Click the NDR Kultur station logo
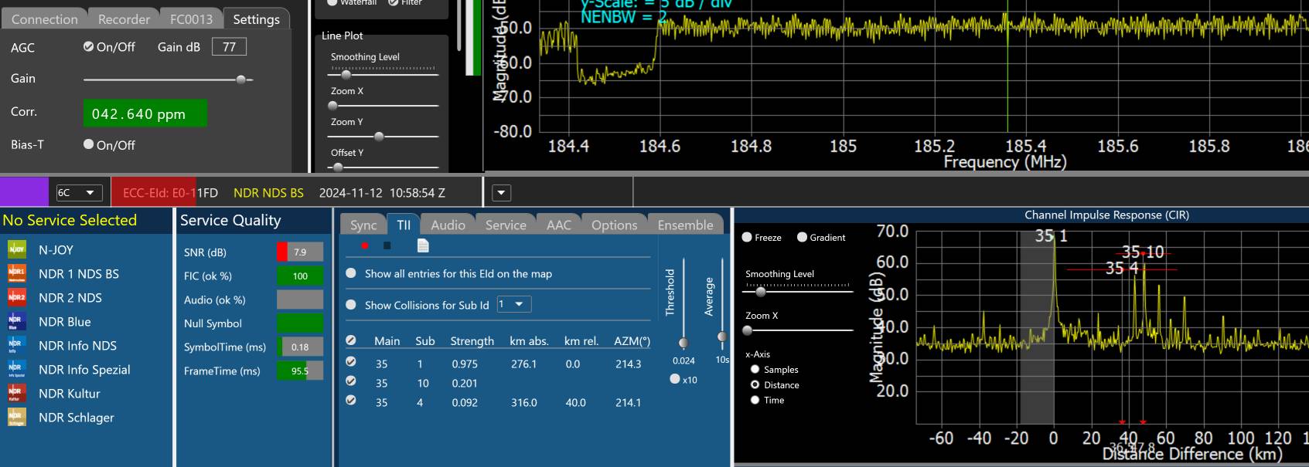This screenshot has height=467, width=1309. coord(17,393)
